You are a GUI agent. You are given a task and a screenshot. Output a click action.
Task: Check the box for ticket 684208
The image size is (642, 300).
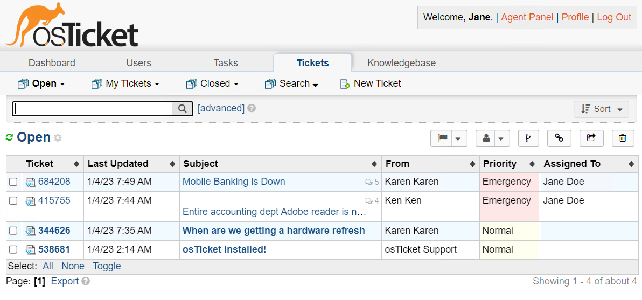[x=13, y=182]
